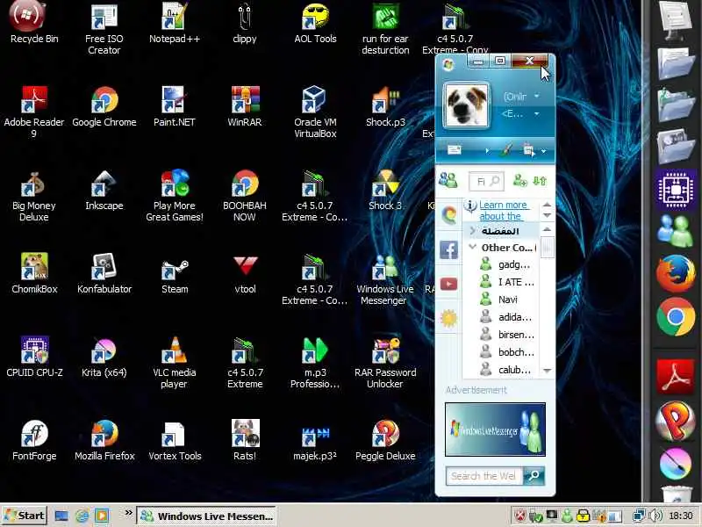
Task: Click the Messenger window logo icon
Action: [x=448, y=65]
